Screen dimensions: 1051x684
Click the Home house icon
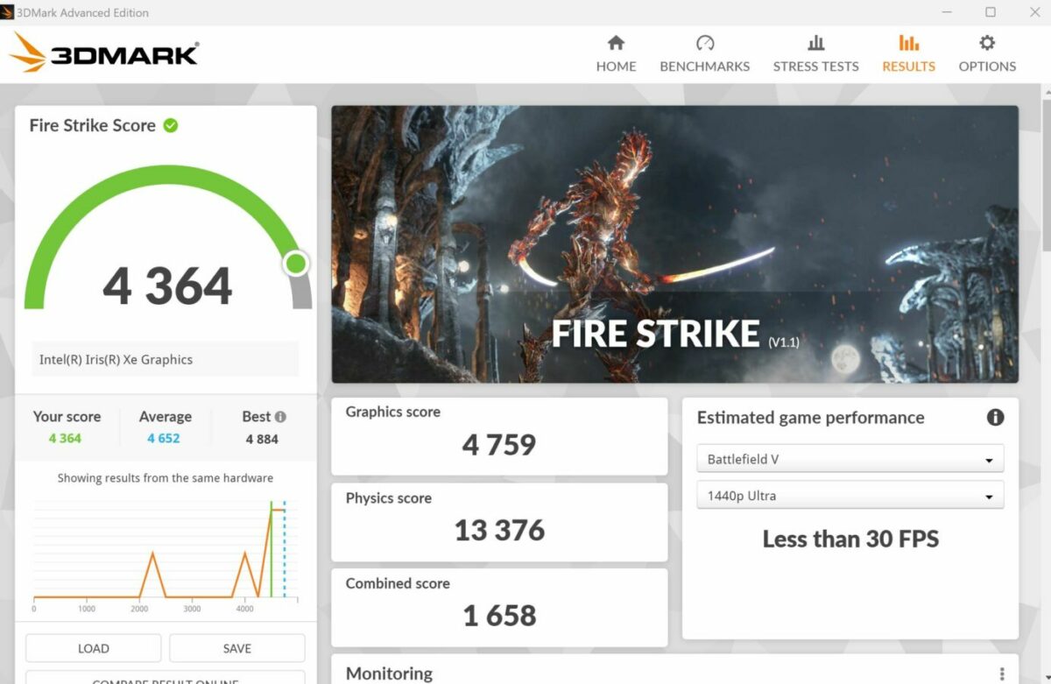click(x=616, y=43)
